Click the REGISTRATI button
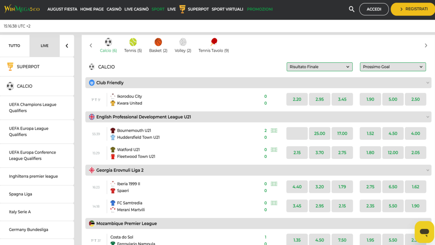This screenshot has height=245, width=435. [x=413, y=9]
